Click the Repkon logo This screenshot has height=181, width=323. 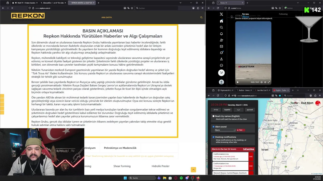(x=28, y=16)
